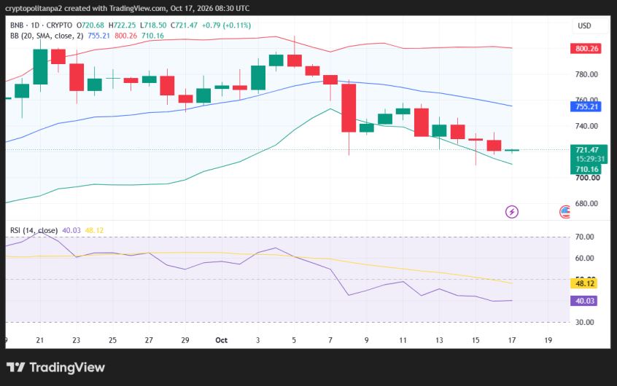Click date 3 on the time axis

[257, 340]
